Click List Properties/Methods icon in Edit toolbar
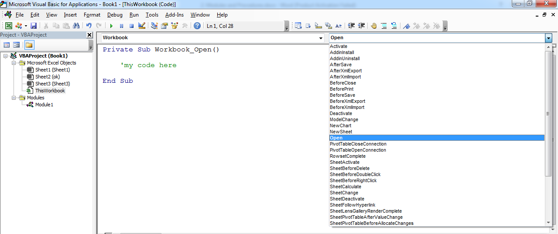 pyautogui.click(x=298, y=26)
